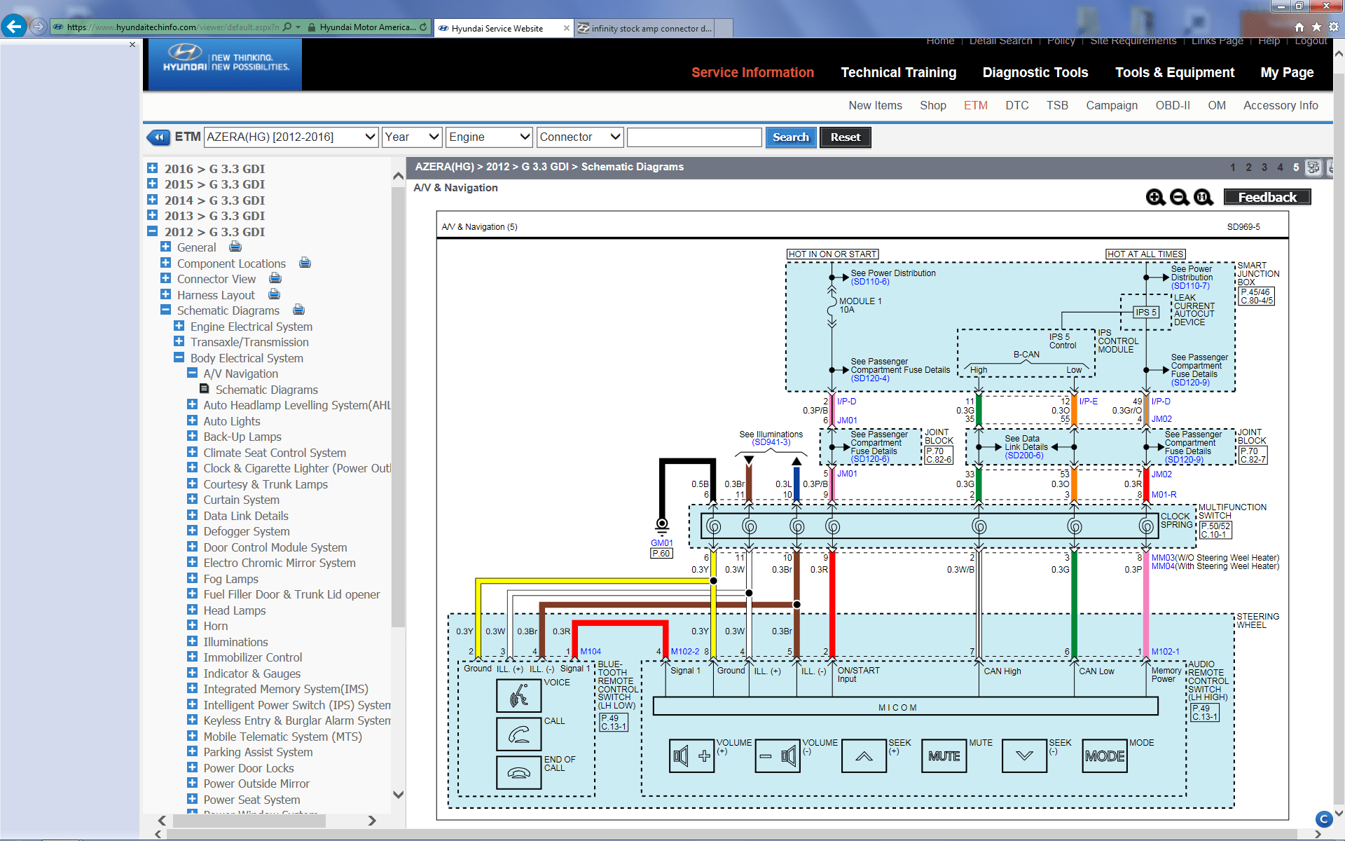
Task: Collapse the 2012 > G 3.3 GDI node
Action: click(x=152, y=231)
